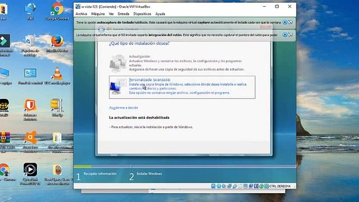This screenshot has width=359, height=202.
Task: Click the hard disk activity status icon
Action: (x=213, y=186)
